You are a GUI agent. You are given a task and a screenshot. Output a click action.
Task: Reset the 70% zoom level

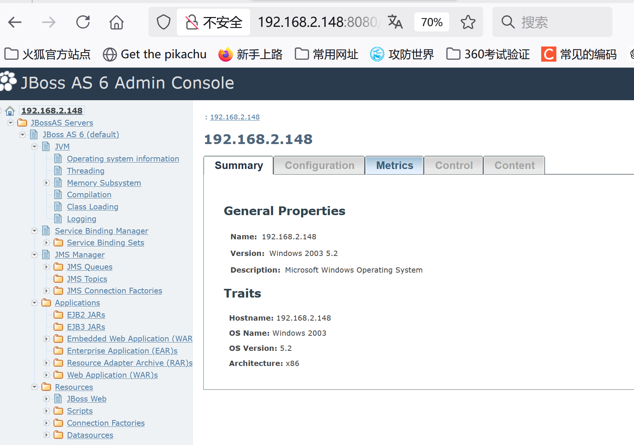point(432,22)
